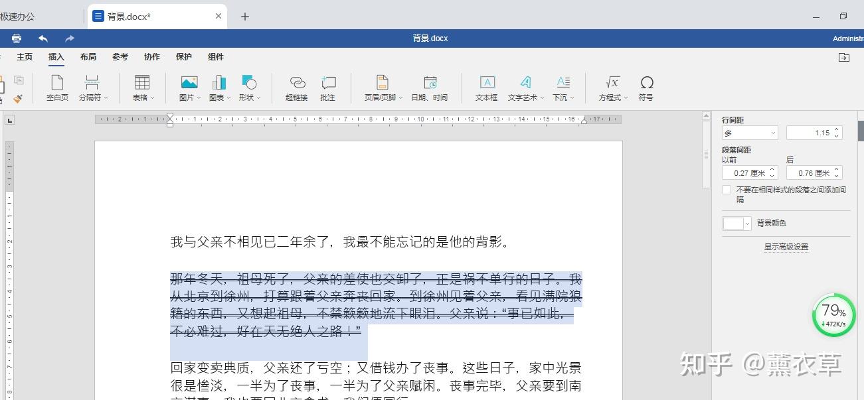Click the first paragraph line 我与父亲不相见
Screen dimensions: 864x400
pos(341,242)
